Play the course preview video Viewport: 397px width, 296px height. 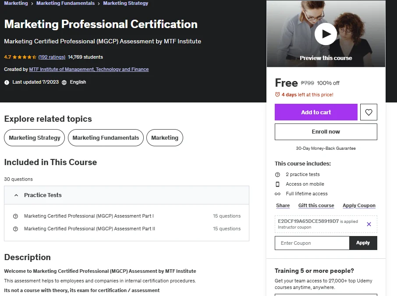coord(326,34)
